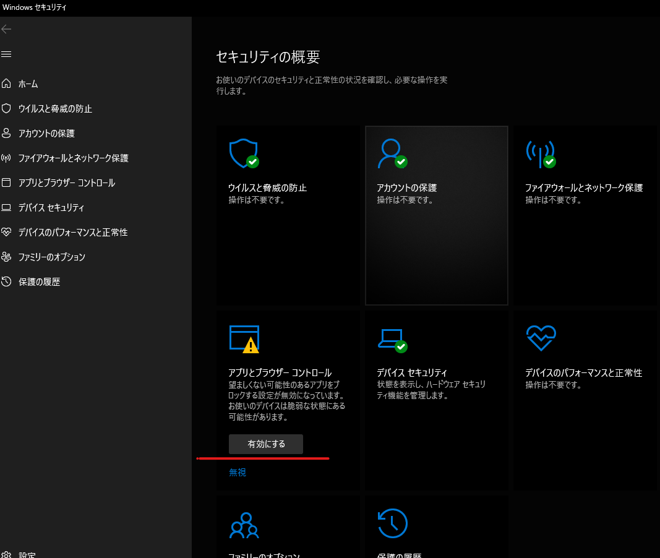The width and height of the screenshot is (660, 558).
Task: Click the clock protection history icon in sidebar
Action: (6, 281)
